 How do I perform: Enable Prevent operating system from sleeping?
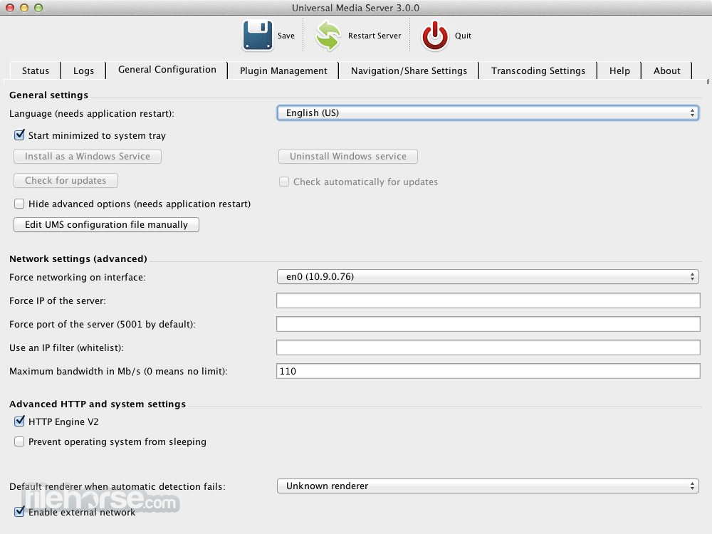coord(19,441)
